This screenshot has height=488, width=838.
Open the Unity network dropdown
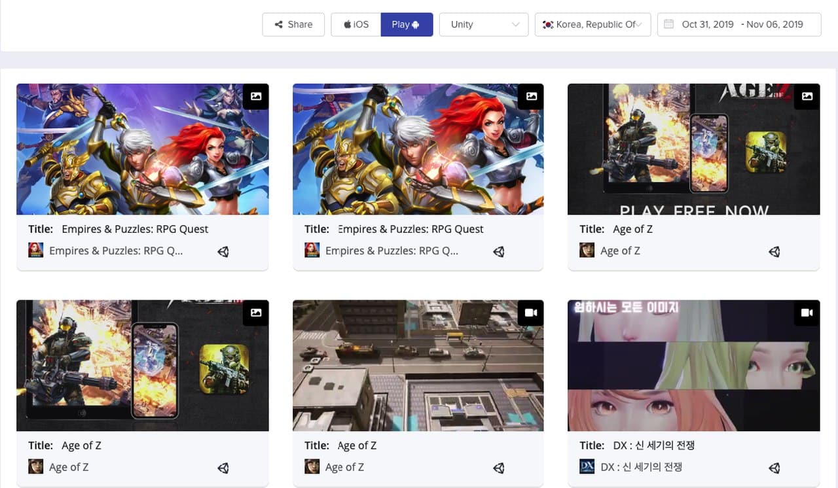(484, 24)
